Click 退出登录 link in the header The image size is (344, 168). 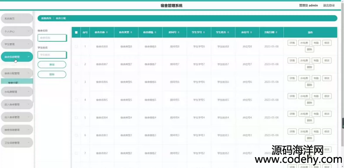pos(329,6)
